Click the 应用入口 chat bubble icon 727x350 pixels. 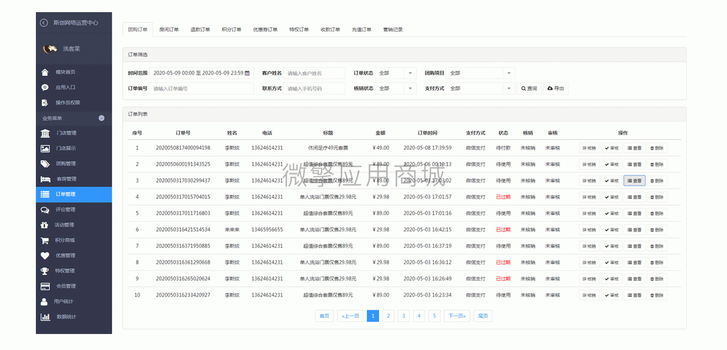45,87
